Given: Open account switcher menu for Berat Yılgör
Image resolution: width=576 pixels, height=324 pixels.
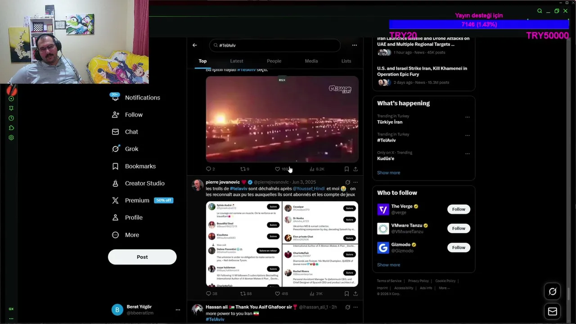Looking at the screenshot, I should point(178,310).
